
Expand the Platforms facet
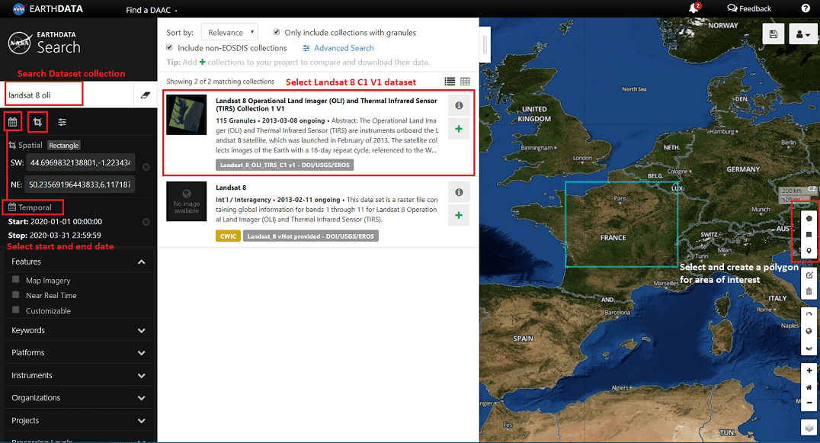coord(78,353)
